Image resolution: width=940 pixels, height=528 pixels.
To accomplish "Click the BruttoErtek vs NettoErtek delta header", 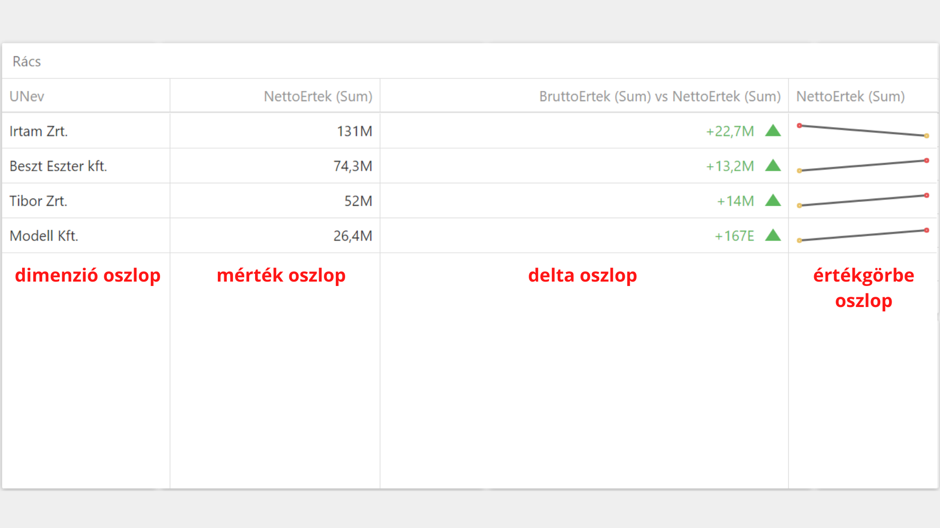I will coord(659,96).
